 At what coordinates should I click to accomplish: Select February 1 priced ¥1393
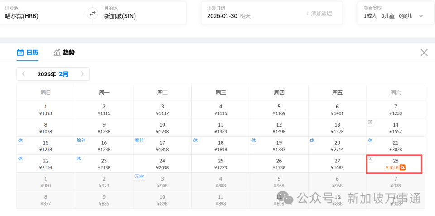pos(45,109)
